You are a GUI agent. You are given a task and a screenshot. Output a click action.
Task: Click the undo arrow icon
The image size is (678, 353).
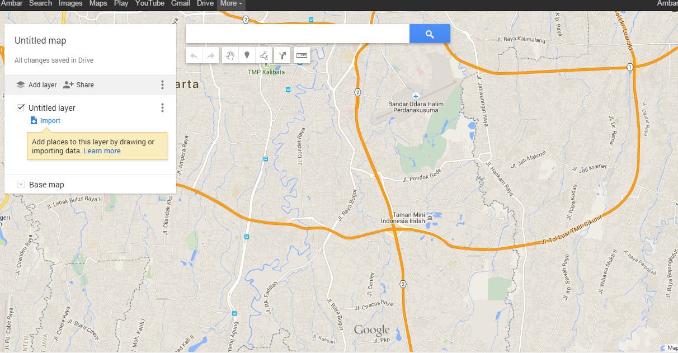(x=194, y=55)
